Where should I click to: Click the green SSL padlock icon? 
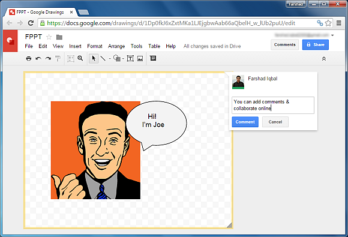pos(43,23)
